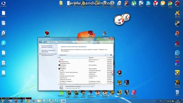183x103 pixels.
Task: Launch the Google Chrome desktop shortcut
Action: pyautogui.click(x=170, y=4)
